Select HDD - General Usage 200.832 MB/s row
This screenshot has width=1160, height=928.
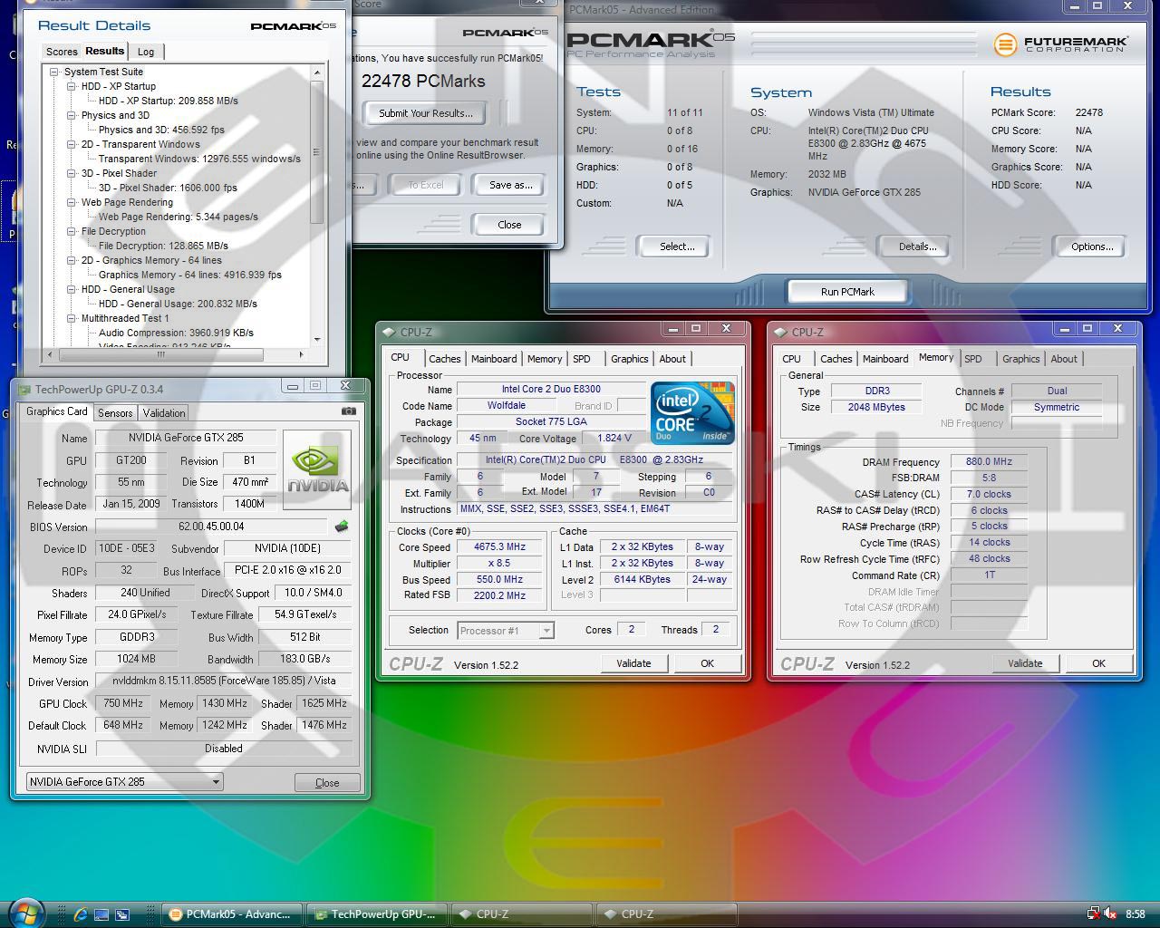(x=178, y=304)
